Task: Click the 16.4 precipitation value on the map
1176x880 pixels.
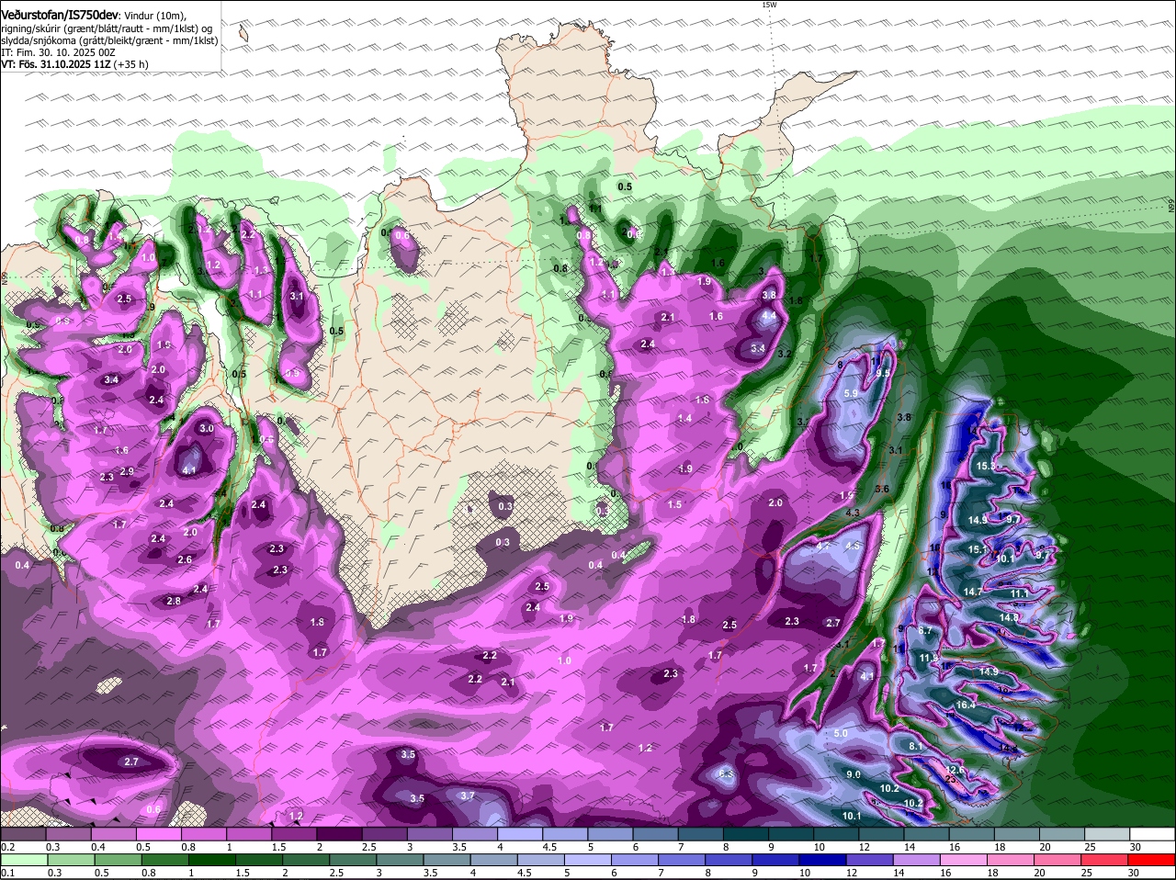Action: (x=966, y=705)
